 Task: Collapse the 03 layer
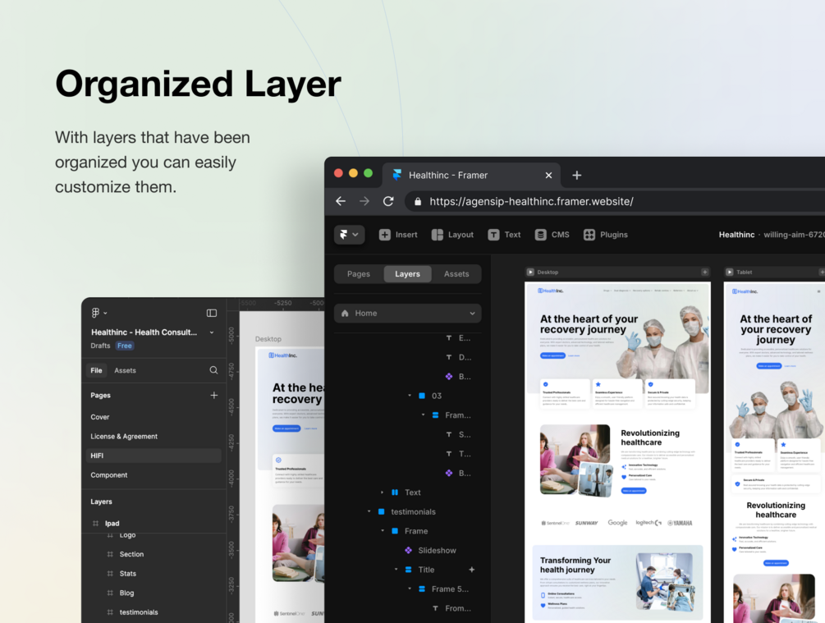click(410, 396)
